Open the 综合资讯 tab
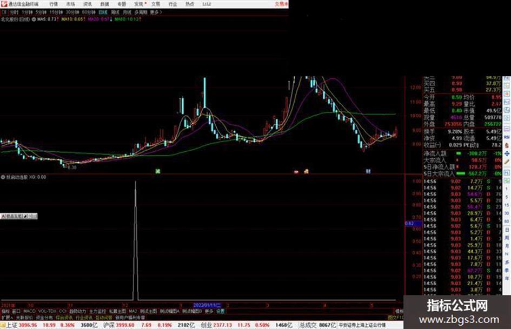 coord(64,317)
